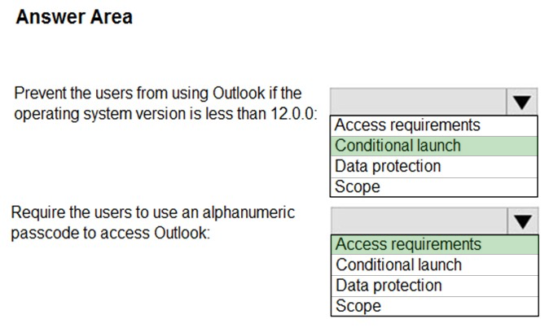Click the empty second dropdown selection field
This screenshot has width=549, height=328.
(x=419, y=221)
